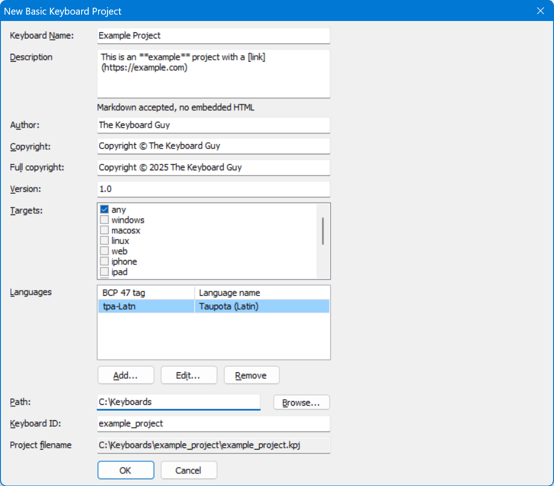Viewport: 554px width, 486px height.
Task: Tick the linux target checkbox
Action: pos(105,240)
